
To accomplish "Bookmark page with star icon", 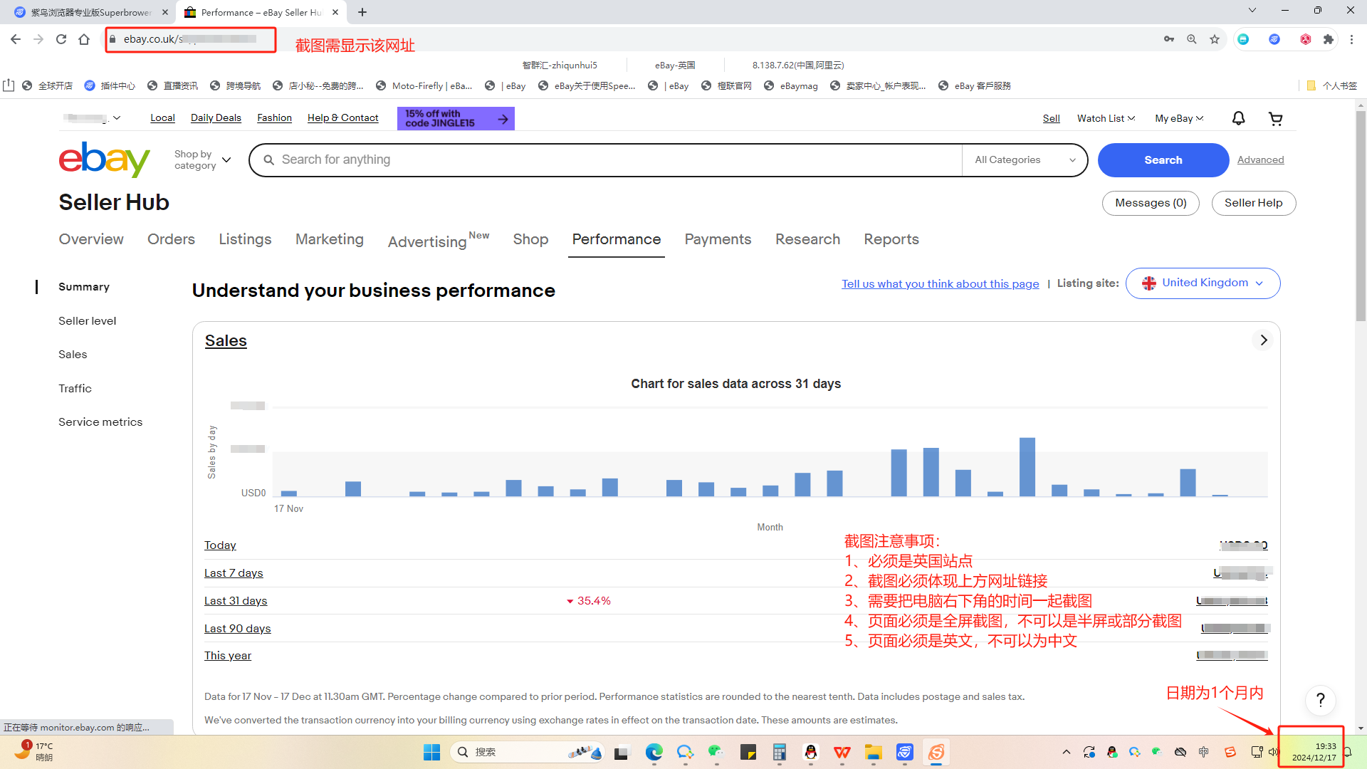I will [1215, 39].
